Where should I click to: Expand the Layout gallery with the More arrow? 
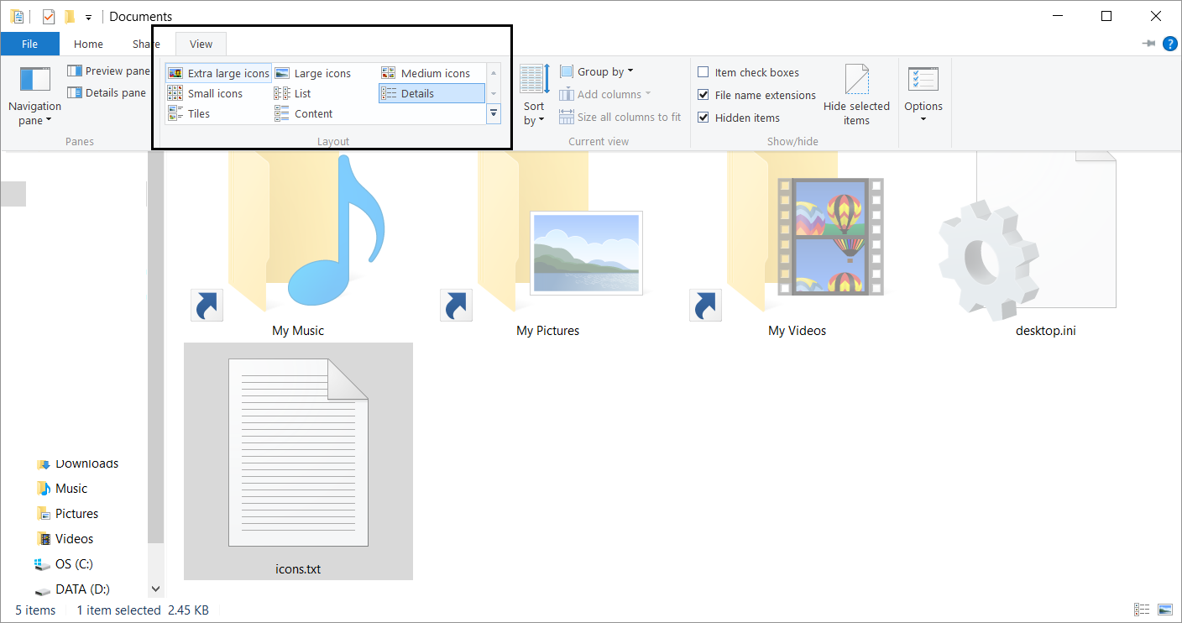(494, 113)
